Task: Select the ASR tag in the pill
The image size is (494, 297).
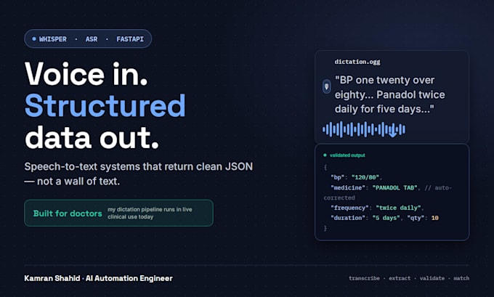Action: [x=92, y=39]
